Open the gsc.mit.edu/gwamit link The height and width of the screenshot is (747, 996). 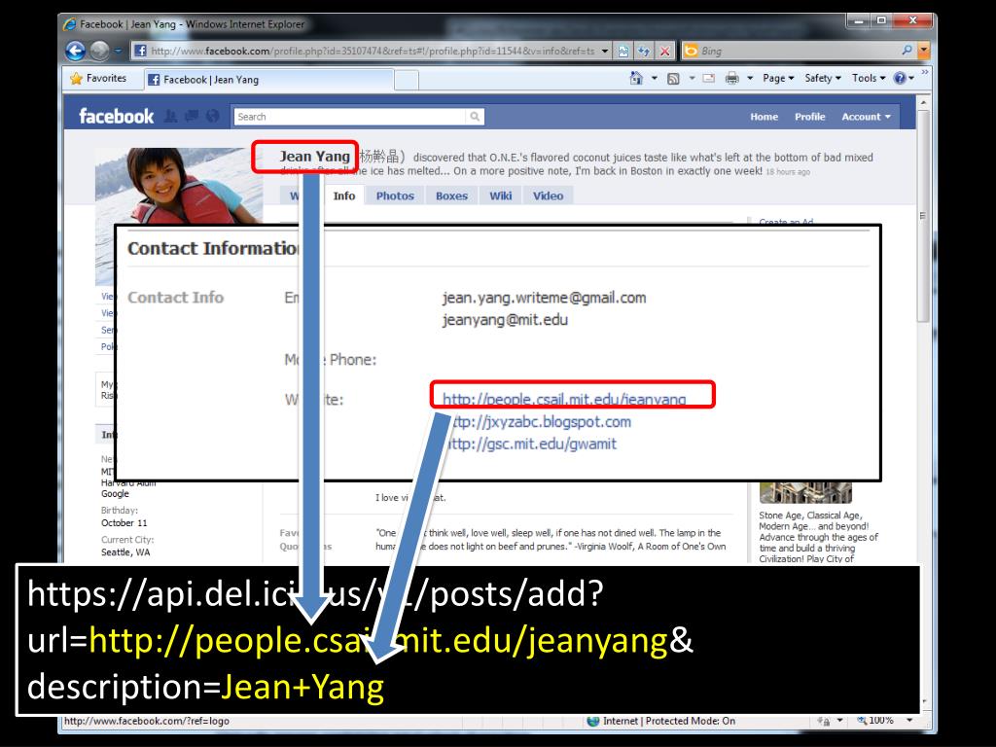click(x=532, y=444)
